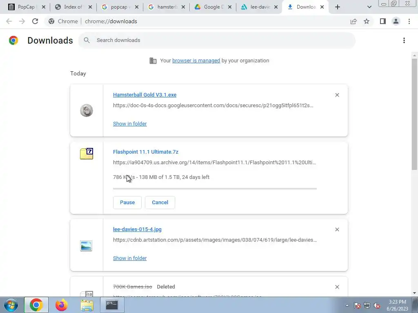Click the Deleted status label
The width and height of the screenshot is (418, 313).
166,287
